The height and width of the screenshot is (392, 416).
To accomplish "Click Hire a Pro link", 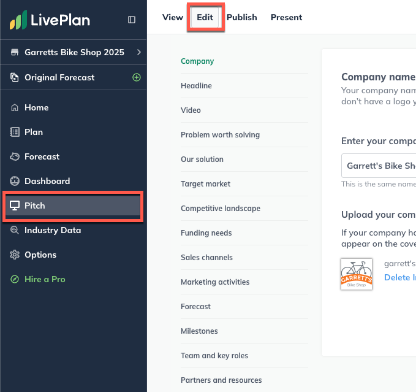I will point(45,279).
